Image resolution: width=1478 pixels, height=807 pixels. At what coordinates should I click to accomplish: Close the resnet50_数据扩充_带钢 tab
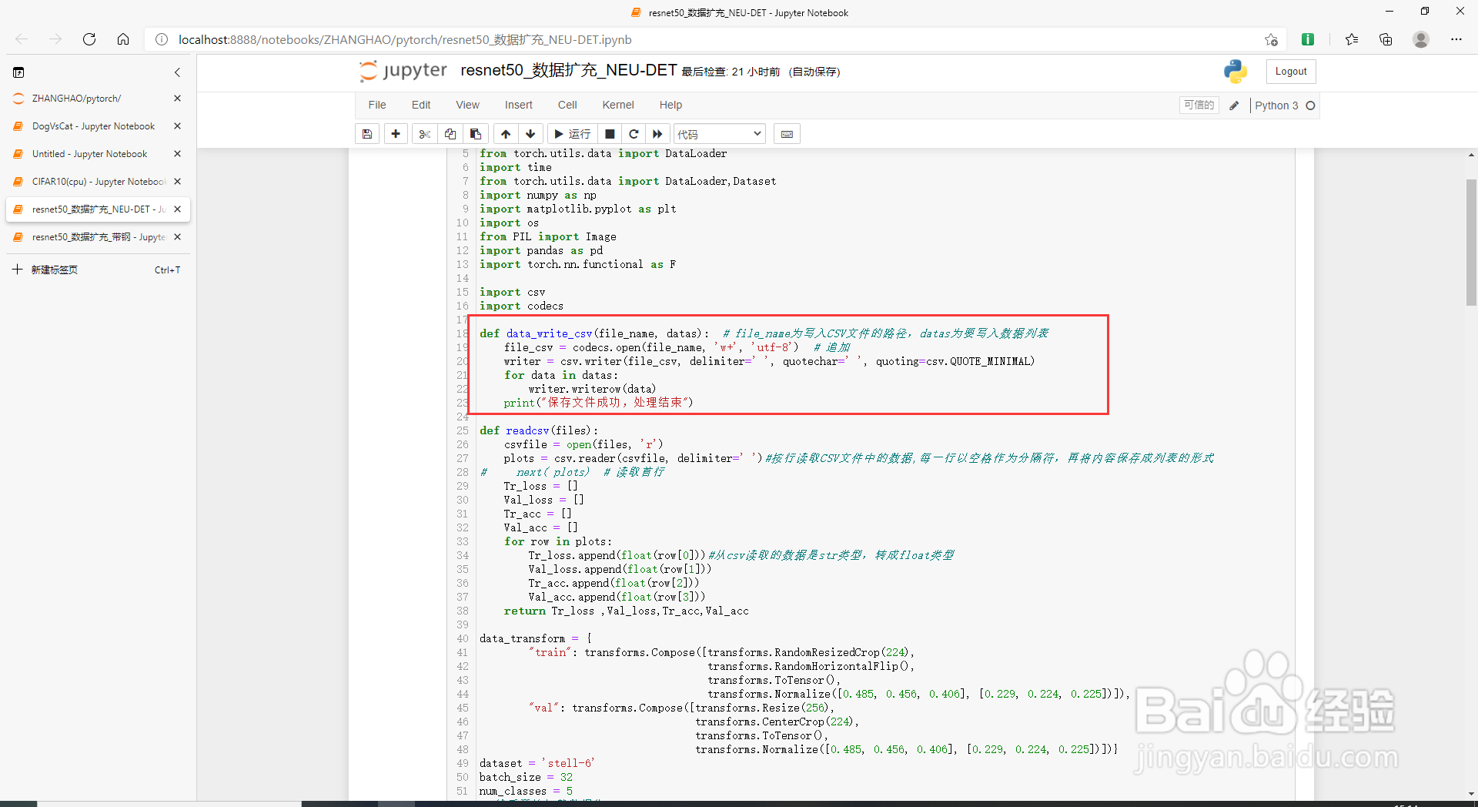(178, 237)
